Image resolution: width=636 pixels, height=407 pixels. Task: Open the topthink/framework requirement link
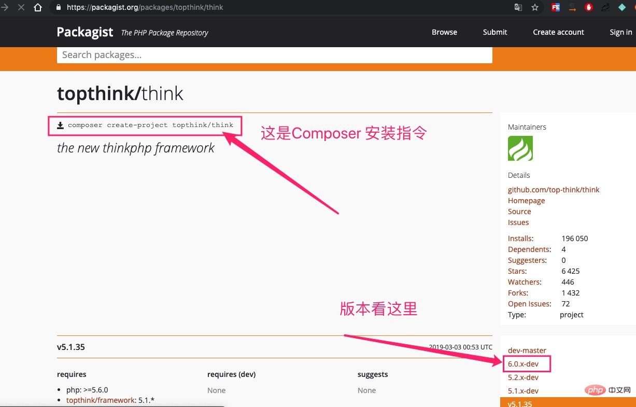[x=101, y=400]
